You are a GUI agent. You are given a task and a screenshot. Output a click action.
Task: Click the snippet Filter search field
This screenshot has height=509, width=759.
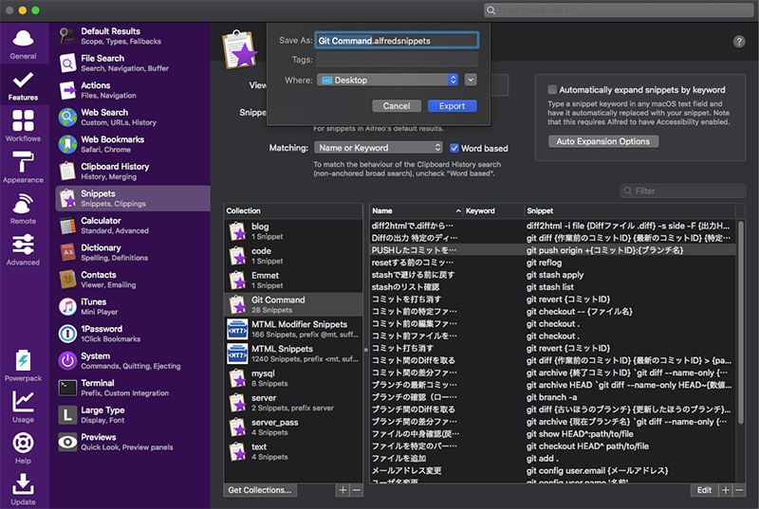coord(682,191)
